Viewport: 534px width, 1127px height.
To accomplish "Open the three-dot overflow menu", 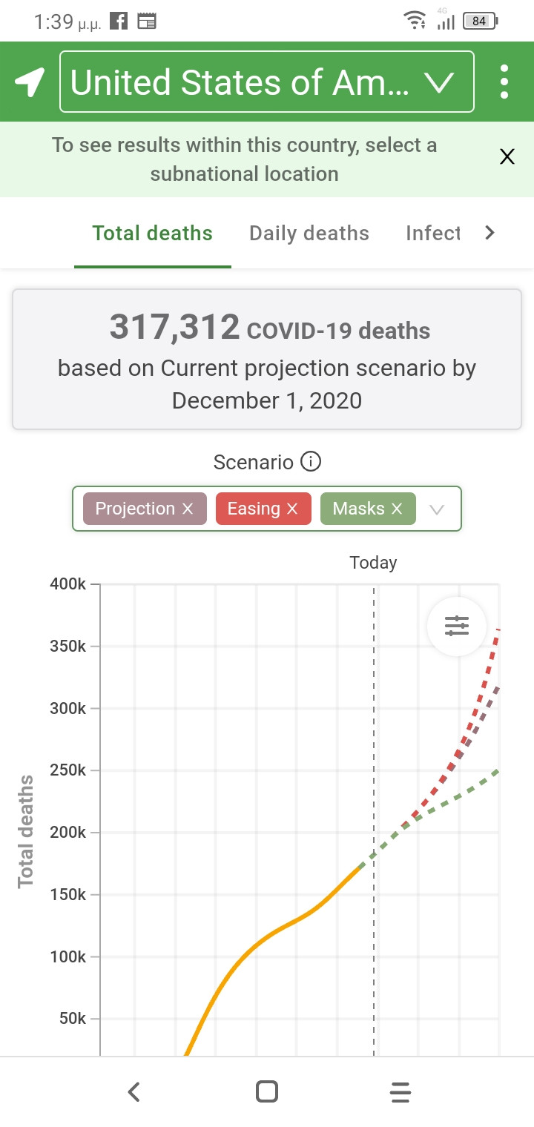I will click(504, 82).
